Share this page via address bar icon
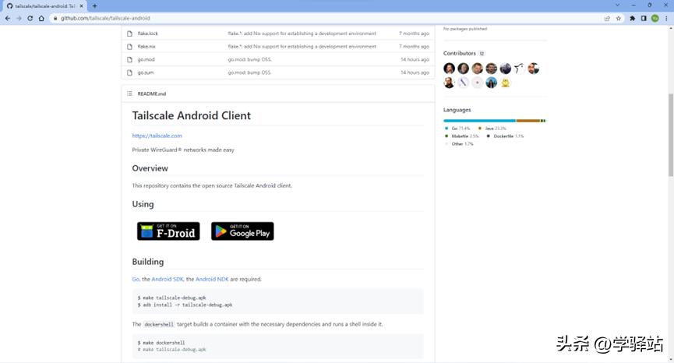The height and width of the screenshot is (363, 674). point(607,19)
